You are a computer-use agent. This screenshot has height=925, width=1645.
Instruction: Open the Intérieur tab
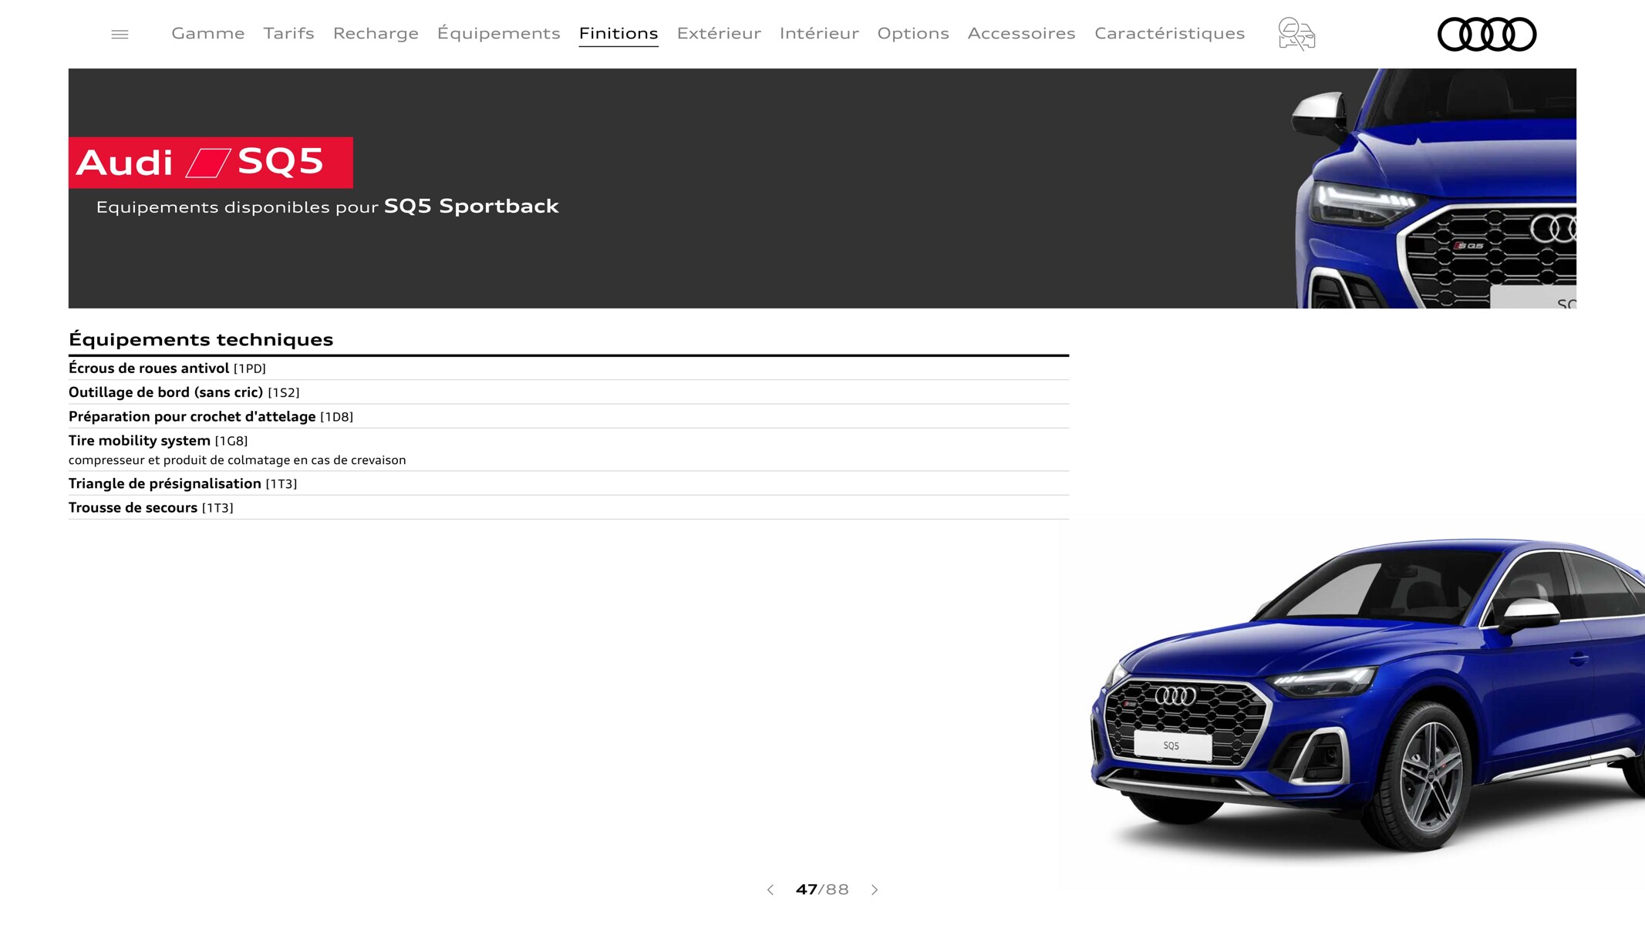[x=819, y=33]
